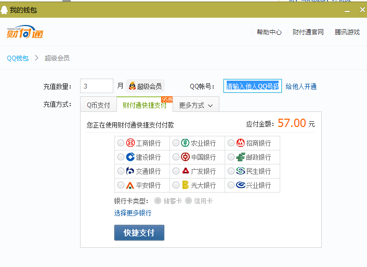
Task: Select 工商银行 radio button
Action: [121, 143]
